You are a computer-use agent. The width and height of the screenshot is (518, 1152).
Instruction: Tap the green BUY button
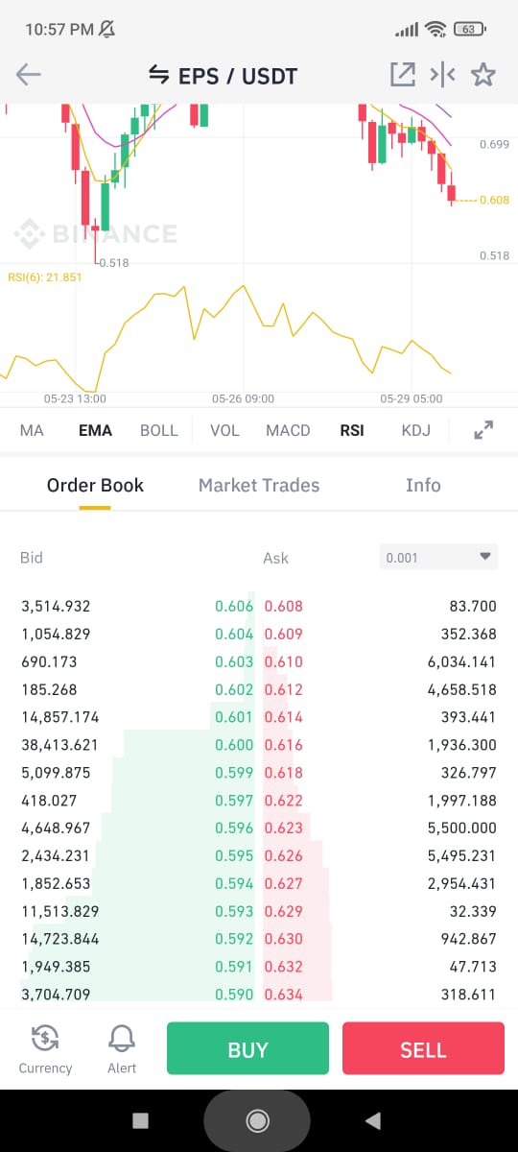[x=247, y=1049]
